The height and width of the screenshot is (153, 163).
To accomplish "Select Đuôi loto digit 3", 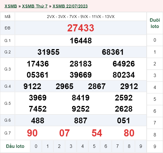I will tap(155, 76).
